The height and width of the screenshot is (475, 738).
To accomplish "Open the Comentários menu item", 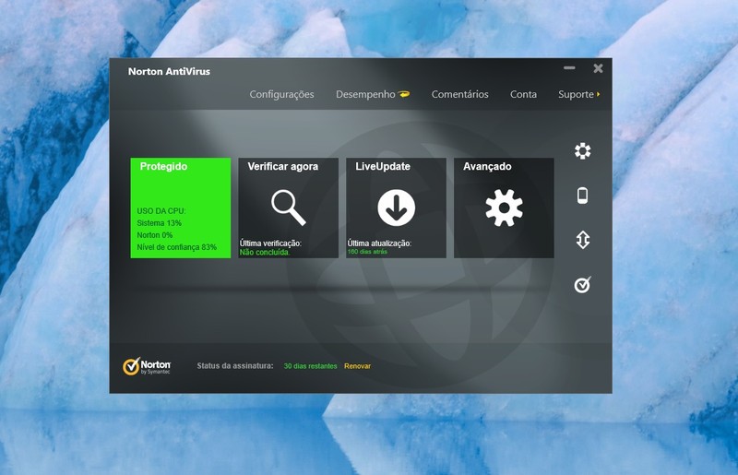I will [459, 94].
